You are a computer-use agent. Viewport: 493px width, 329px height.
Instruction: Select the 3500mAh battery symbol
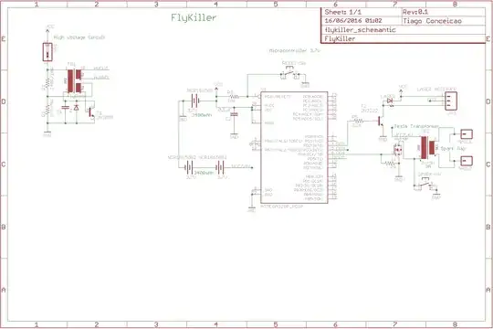[x=195, y=101]
